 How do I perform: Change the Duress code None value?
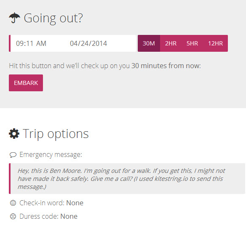pos(69,216)
